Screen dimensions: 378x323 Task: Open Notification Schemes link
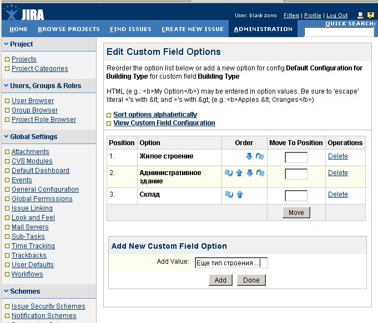click(x=44, y=316)
